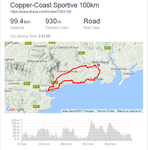Click the highest peak in elevation profile

91,120
